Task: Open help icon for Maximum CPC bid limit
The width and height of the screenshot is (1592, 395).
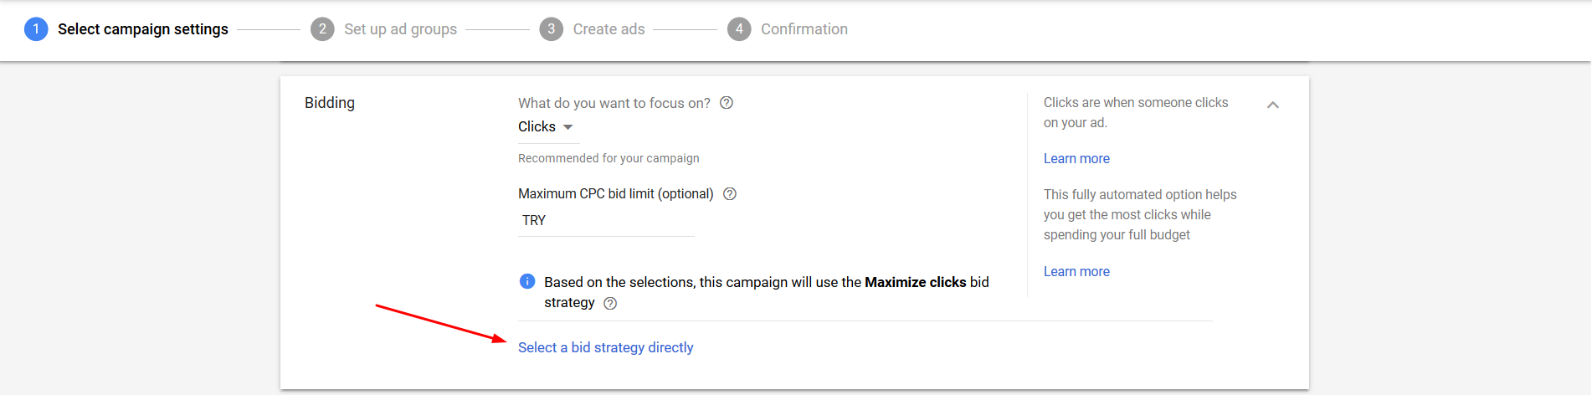Action: click(x=730, y=193)
